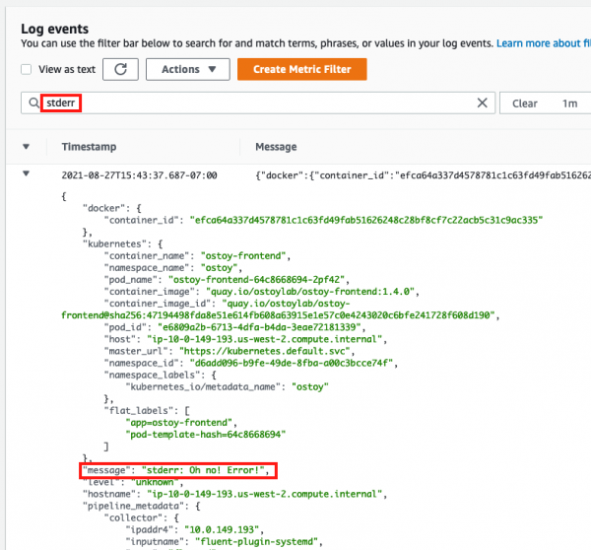This screenshot has height=550, width=591.
Task: Toggle expand-all arrow in table header
Action: click(x=28, y=147)
